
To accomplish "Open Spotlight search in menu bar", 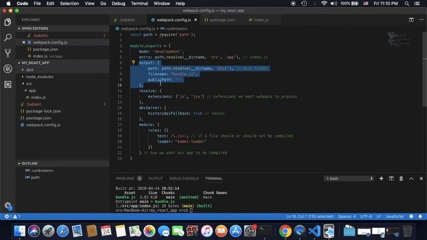I will coord(407,3).
